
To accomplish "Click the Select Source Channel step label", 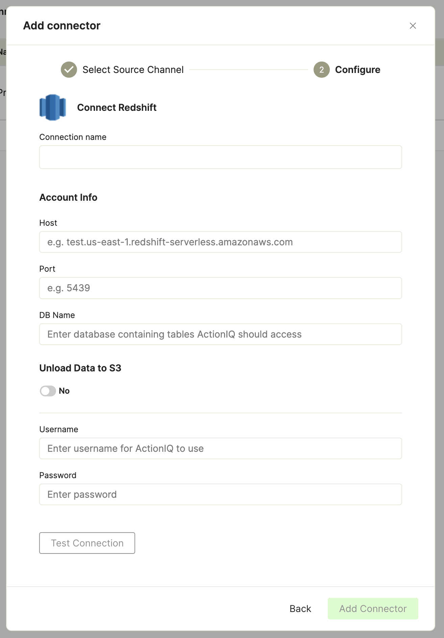I will [x=133, y=70].
